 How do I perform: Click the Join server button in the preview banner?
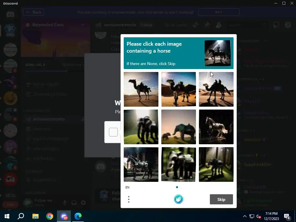[219, 12]
